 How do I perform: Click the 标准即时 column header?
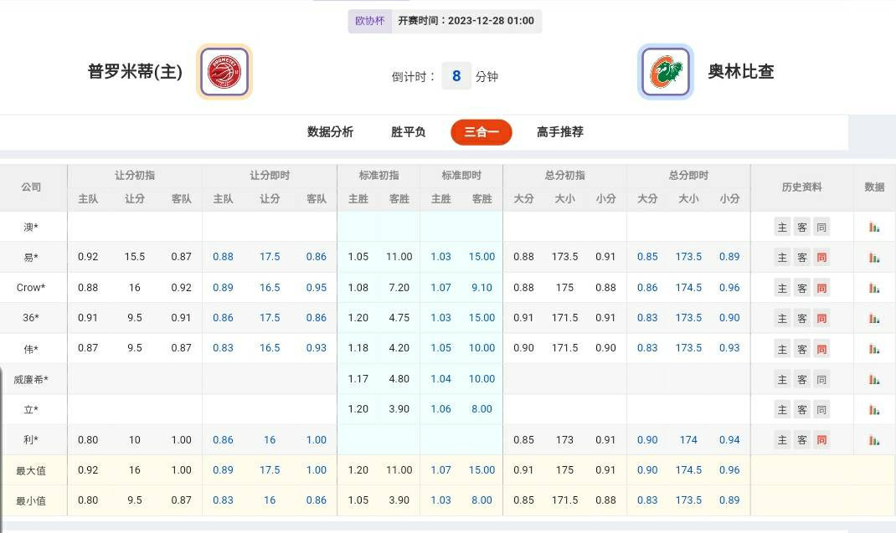click(x=461, y=176)
